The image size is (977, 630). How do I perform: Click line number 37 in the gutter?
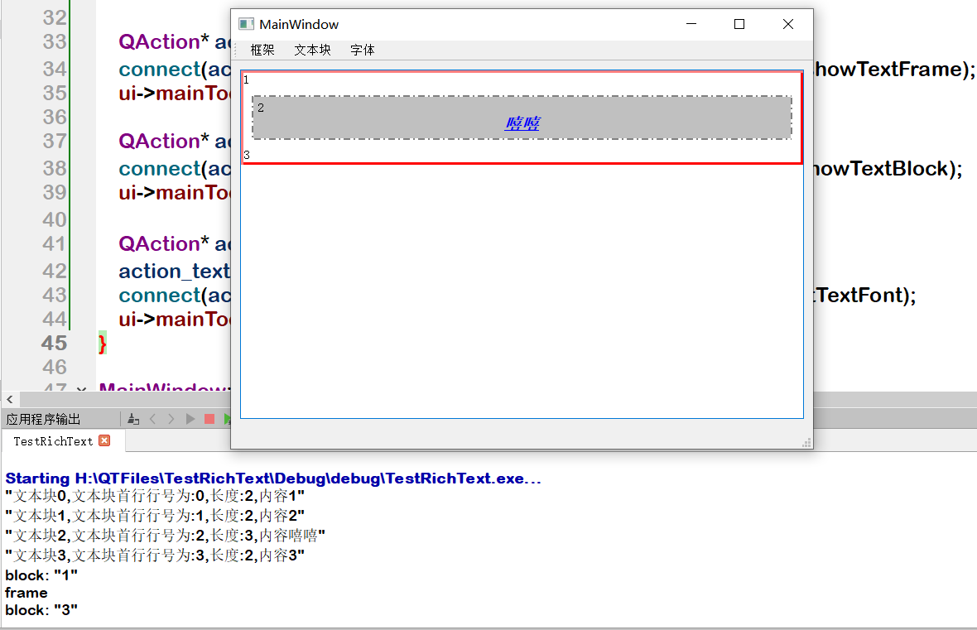pos(54,141)
